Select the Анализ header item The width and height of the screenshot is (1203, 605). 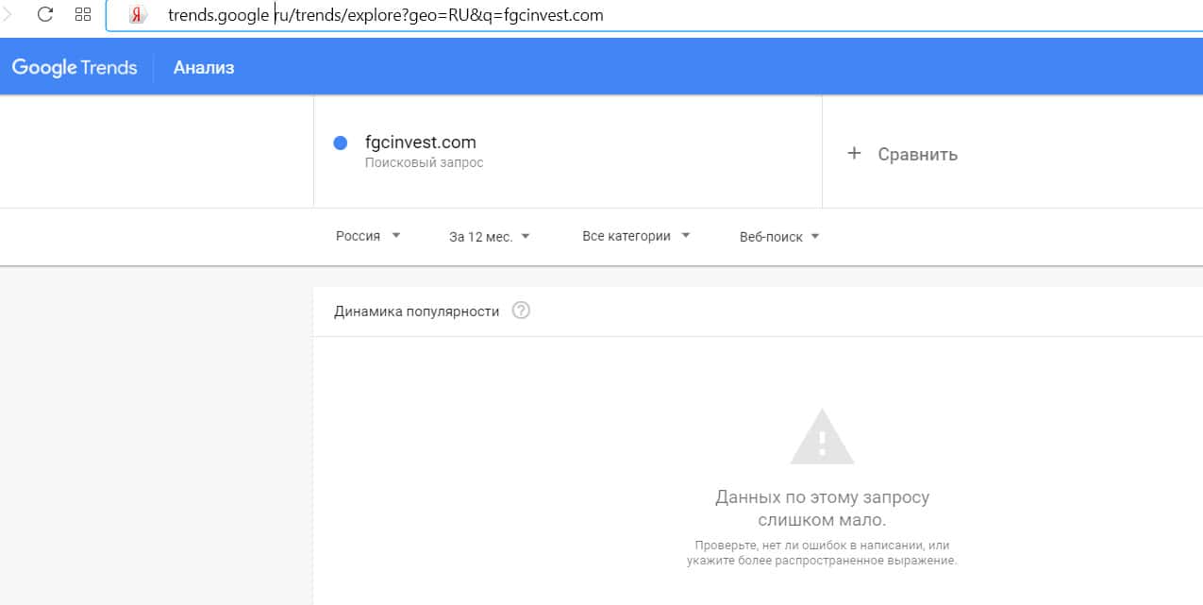[204, 68]
